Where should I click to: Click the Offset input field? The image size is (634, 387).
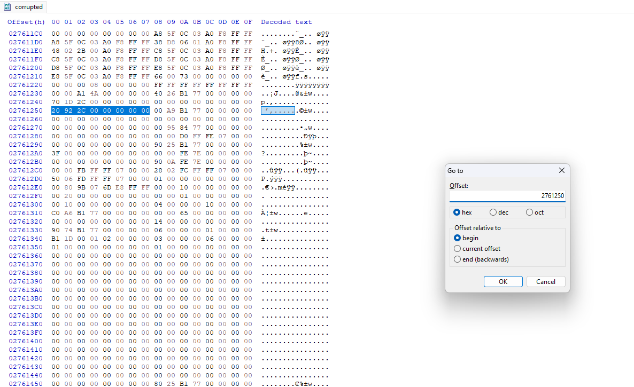point(507,196)
